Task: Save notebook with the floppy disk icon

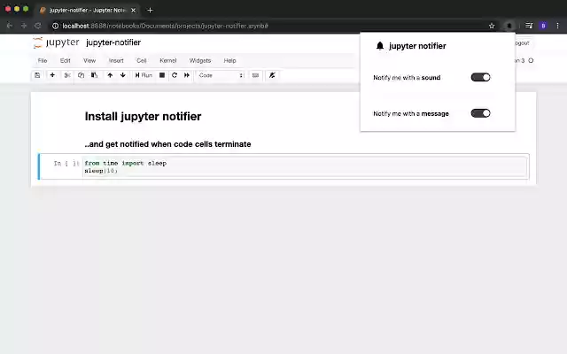Action: [x=37, y=75]
